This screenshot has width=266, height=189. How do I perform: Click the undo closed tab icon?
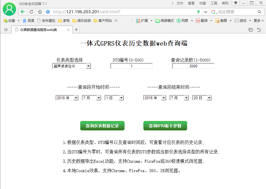click(x=259, y=30)
